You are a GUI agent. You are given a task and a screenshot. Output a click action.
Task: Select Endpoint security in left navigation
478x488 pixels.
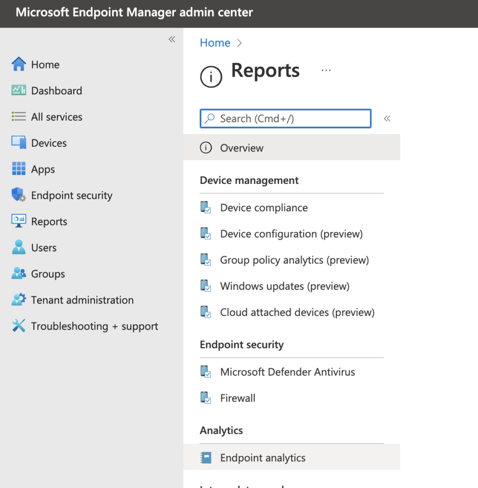(72, 195)
